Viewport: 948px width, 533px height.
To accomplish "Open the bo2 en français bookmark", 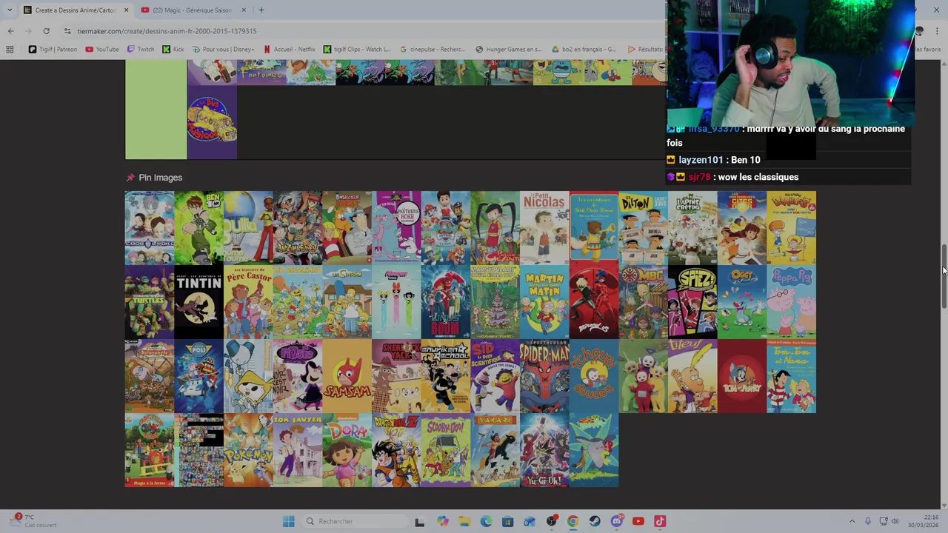I will click(x=584, y=50).
